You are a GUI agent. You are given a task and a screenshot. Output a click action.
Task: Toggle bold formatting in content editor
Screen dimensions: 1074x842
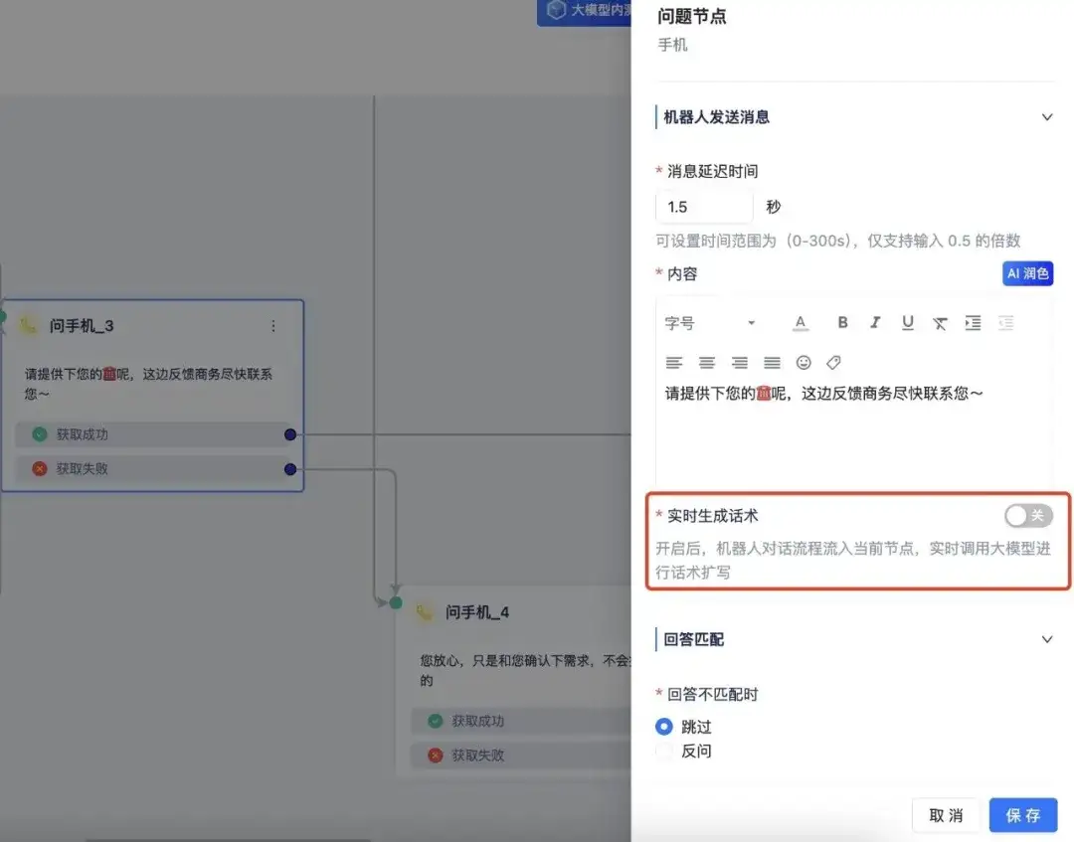coord(842,322)
